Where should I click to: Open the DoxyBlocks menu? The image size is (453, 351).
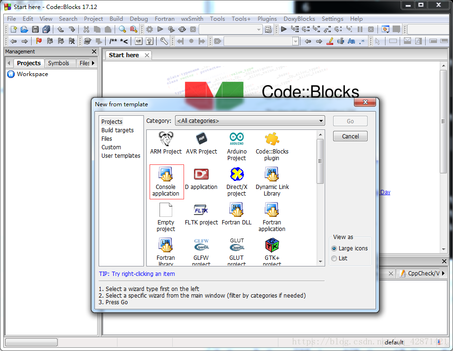299,19
